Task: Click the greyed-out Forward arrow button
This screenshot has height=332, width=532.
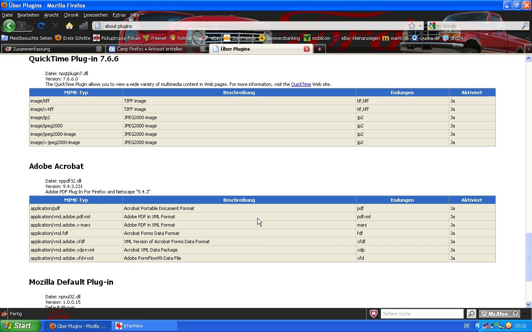Action: pos(21,26)
